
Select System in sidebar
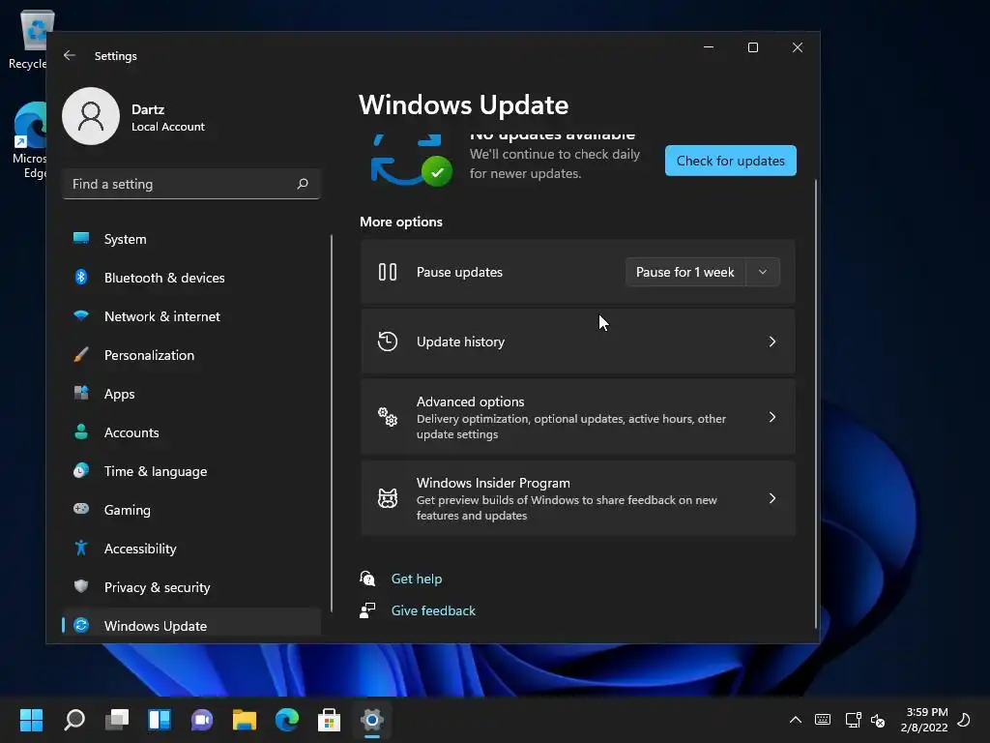coord(191,239)
